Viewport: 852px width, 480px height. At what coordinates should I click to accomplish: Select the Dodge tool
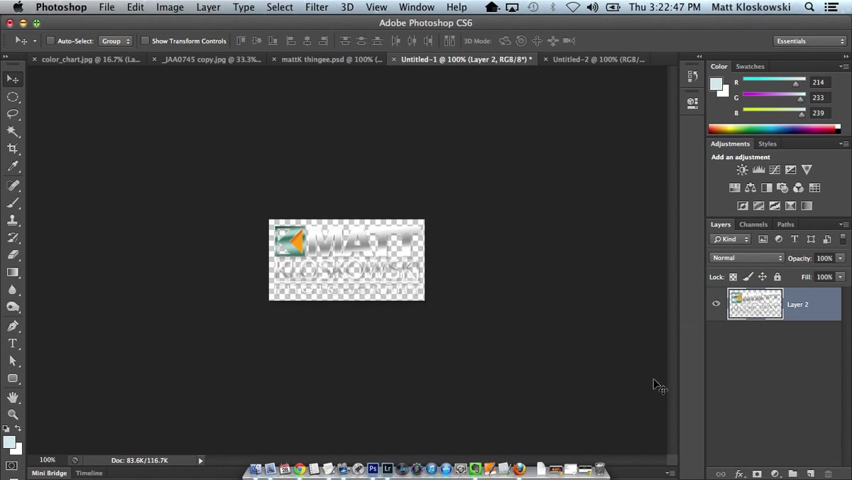click(x=13, y=307)
